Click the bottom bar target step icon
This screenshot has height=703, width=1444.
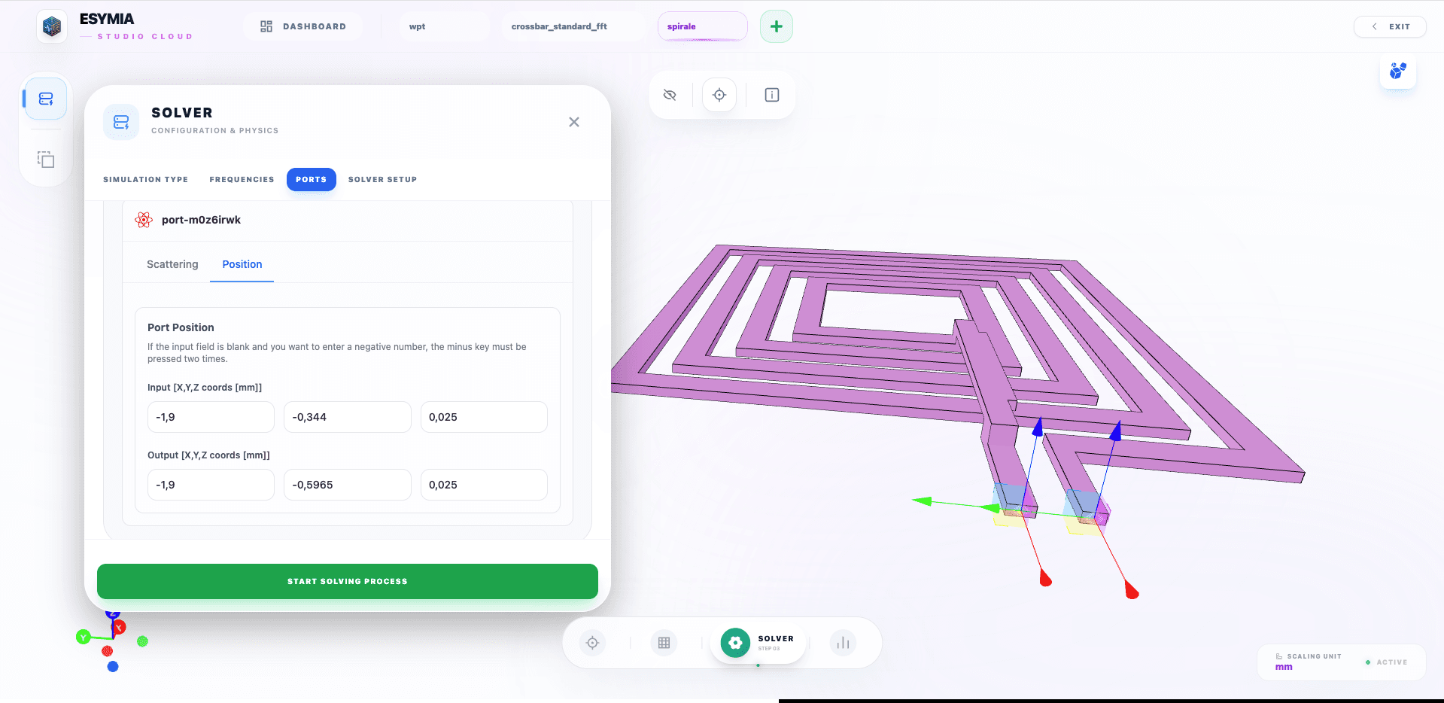point(593,643)
